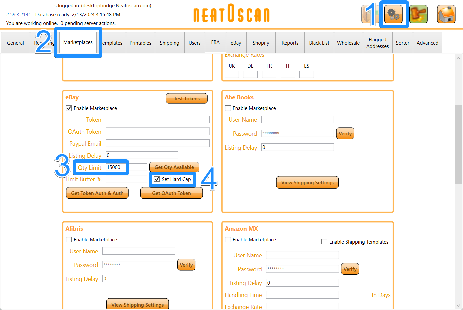Open the Exchange Rates link
This screenshot has height=310, width=463.
pyautogui.click(x=244, y=55)
